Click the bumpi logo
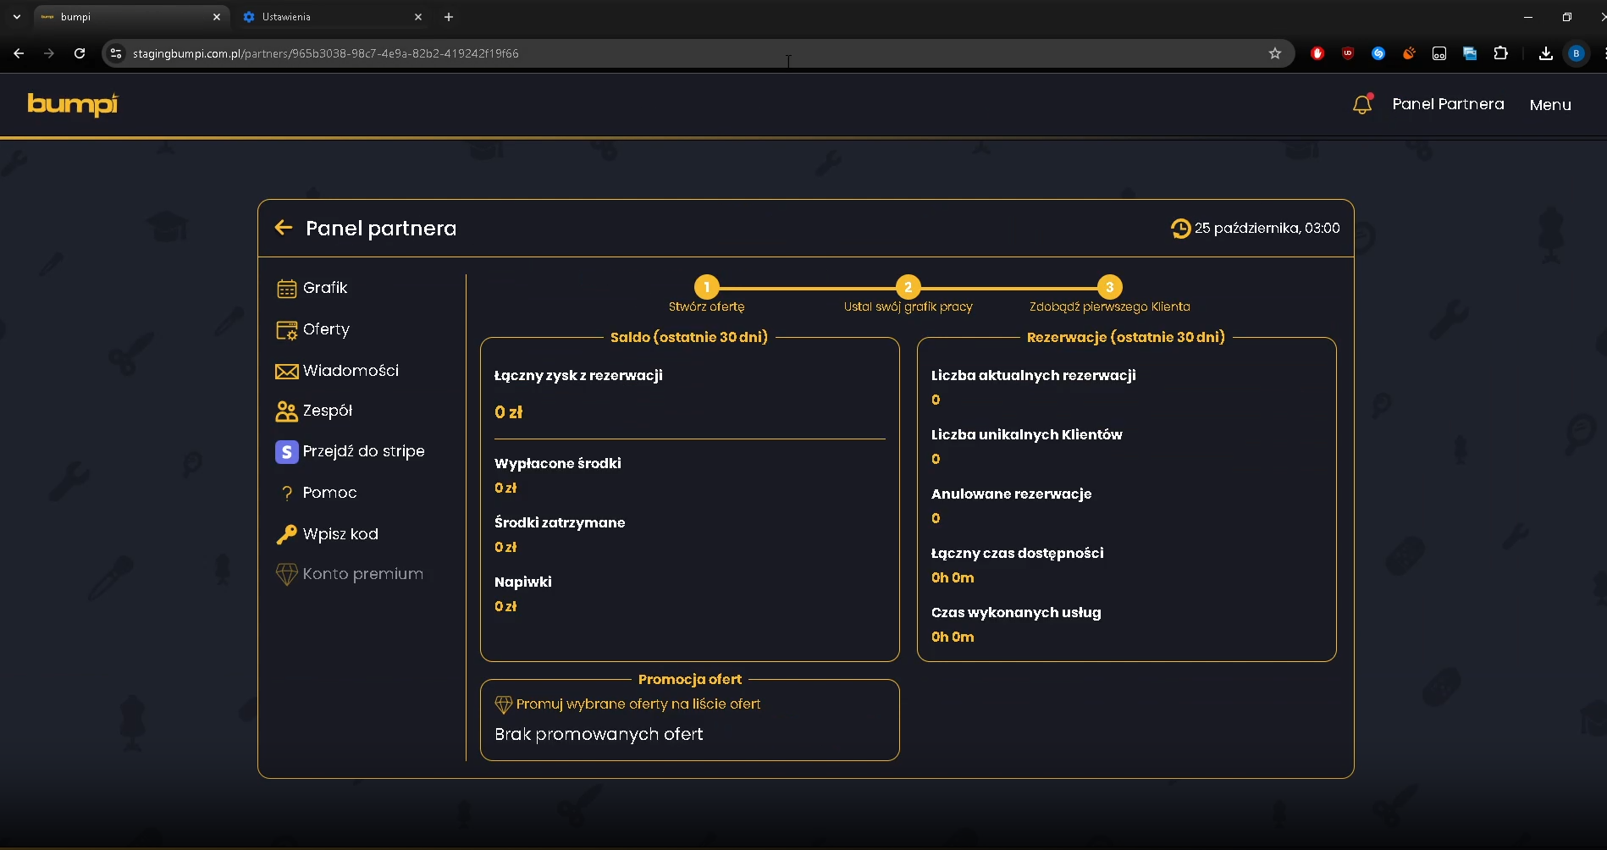 coord(73,104)
